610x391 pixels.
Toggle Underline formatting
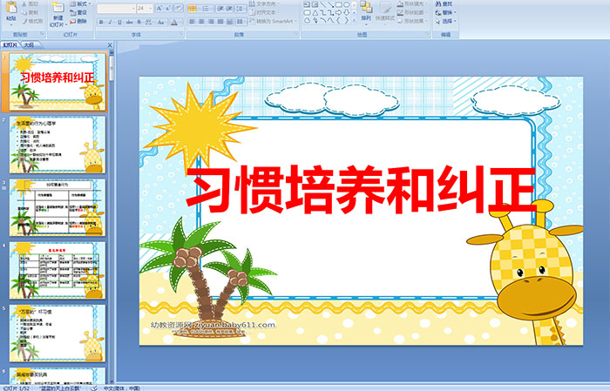[x=119, y=22]
